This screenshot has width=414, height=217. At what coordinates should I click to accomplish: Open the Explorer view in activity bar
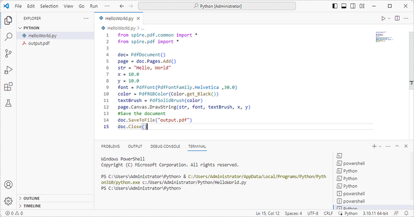click(8, 20)
